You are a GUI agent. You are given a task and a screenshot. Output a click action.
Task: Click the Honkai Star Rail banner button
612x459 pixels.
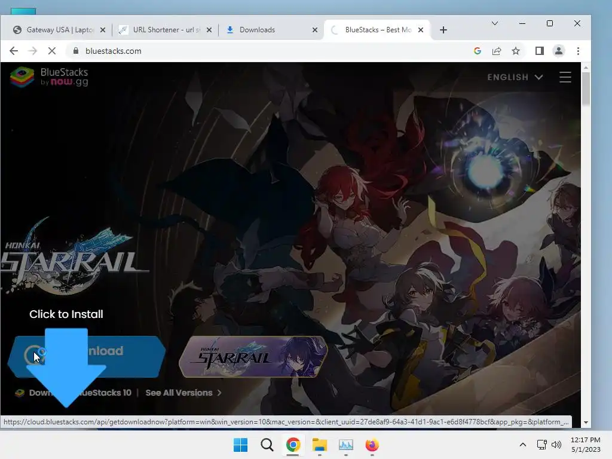coord(253,357)
